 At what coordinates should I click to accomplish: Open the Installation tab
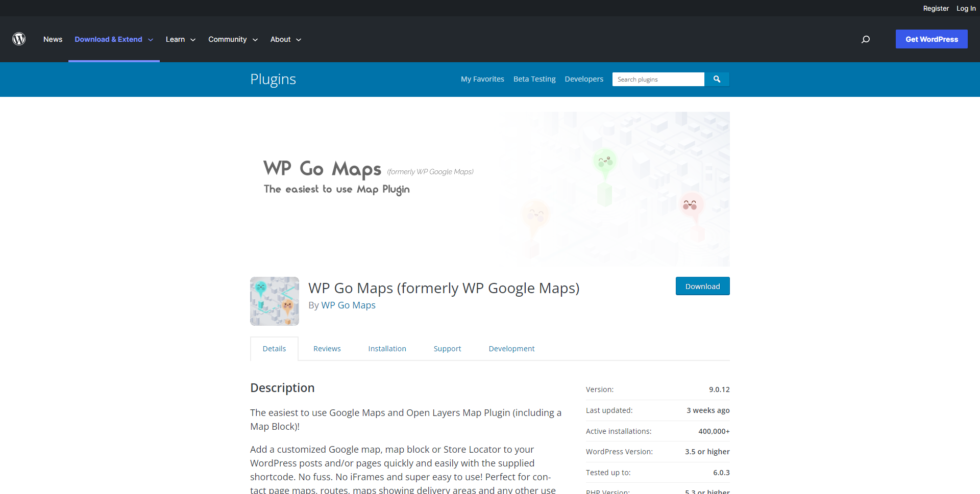click(387, 349)
